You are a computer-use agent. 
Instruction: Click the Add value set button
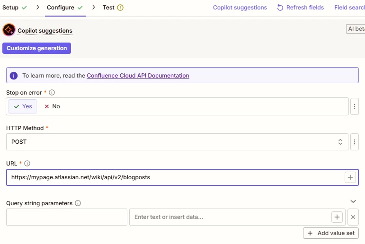pos(331,233)
